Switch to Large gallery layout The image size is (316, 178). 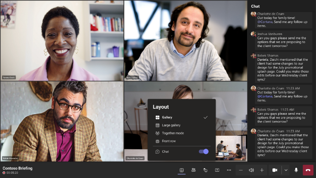pyautogui.click(x=182, y=125)
